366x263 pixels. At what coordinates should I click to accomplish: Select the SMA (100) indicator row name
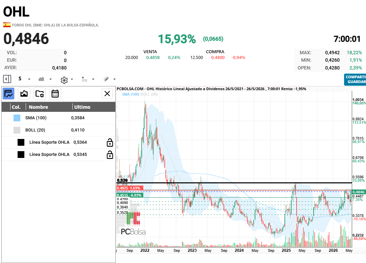36,118
